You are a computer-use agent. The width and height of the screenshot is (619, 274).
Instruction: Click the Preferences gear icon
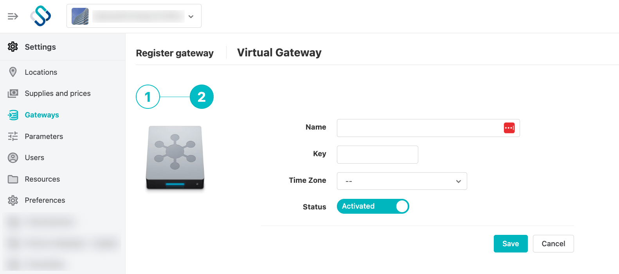point(13,200)
